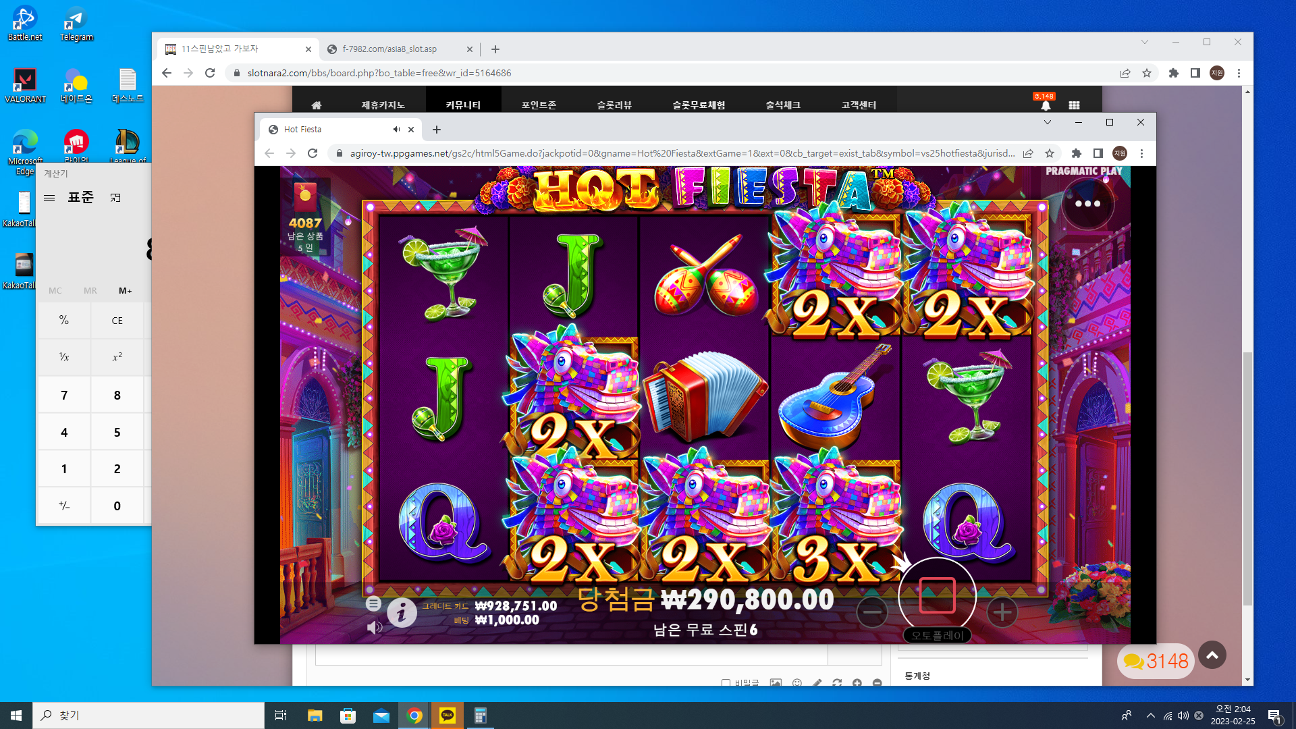Show hidden system tray icons

[x=1151, y=715]
